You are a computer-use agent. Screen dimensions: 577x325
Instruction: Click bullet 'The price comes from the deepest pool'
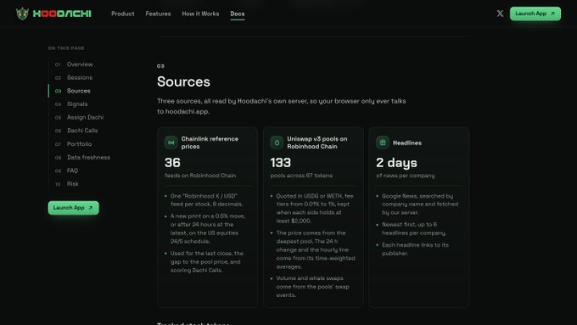click(316, 249)
